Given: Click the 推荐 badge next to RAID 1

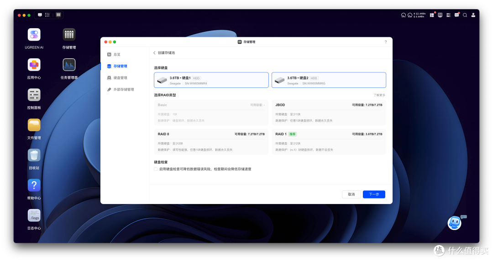Looking at the screenshot, I should tap(293, 134).
